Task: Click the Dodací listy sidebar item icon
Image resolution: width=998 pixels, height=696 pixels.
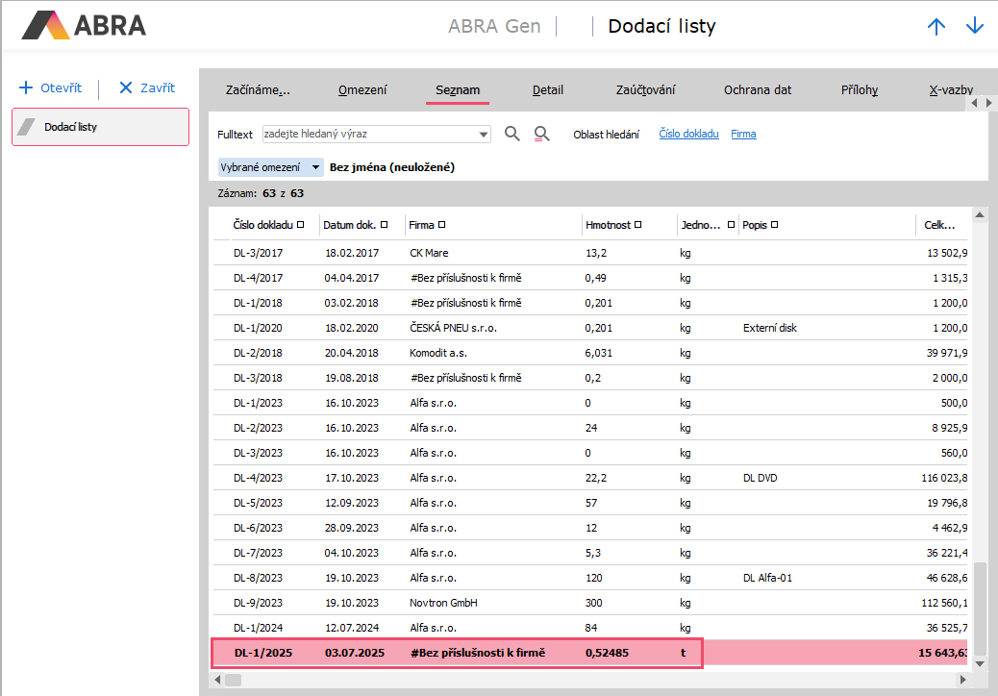Action: [x=26, y=127]
